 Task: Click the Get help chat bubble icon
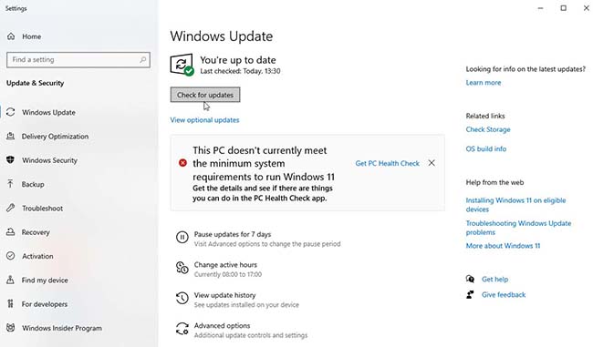(x=470, y=279)
